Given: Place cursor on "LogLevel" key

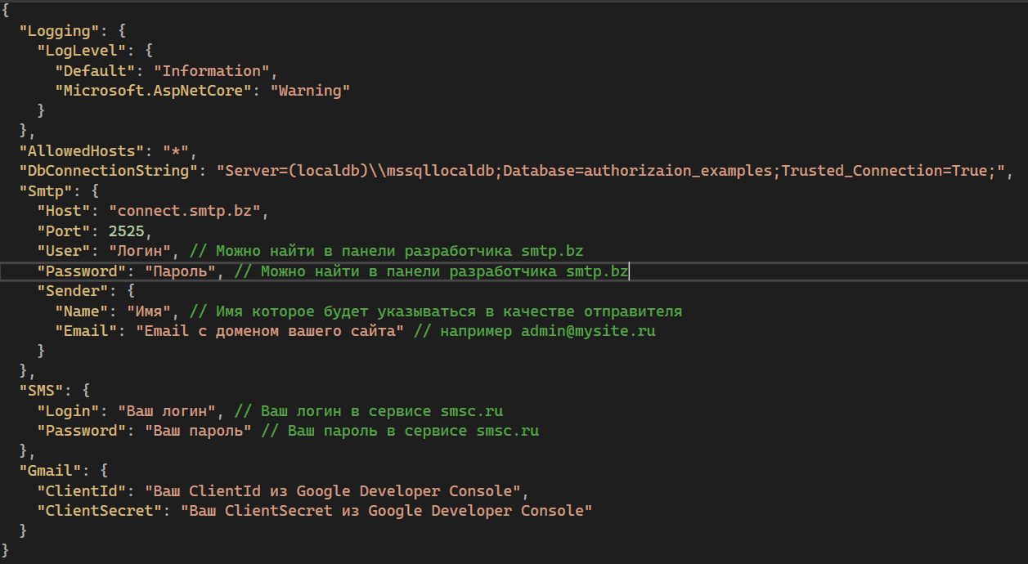Looking at the screenshot, I should pos(77,51).
